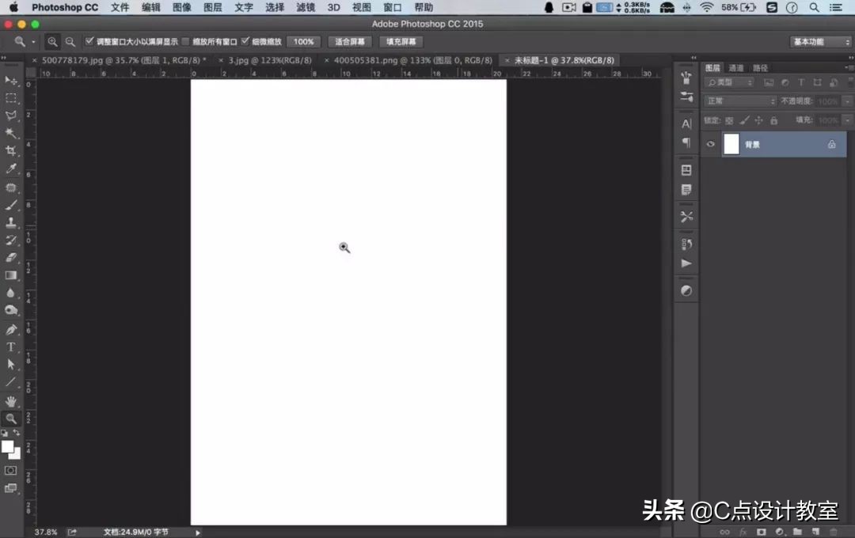Toggle lock transparent pixels icon
This screenshot has height=538, width=855.
click(729, 120)
